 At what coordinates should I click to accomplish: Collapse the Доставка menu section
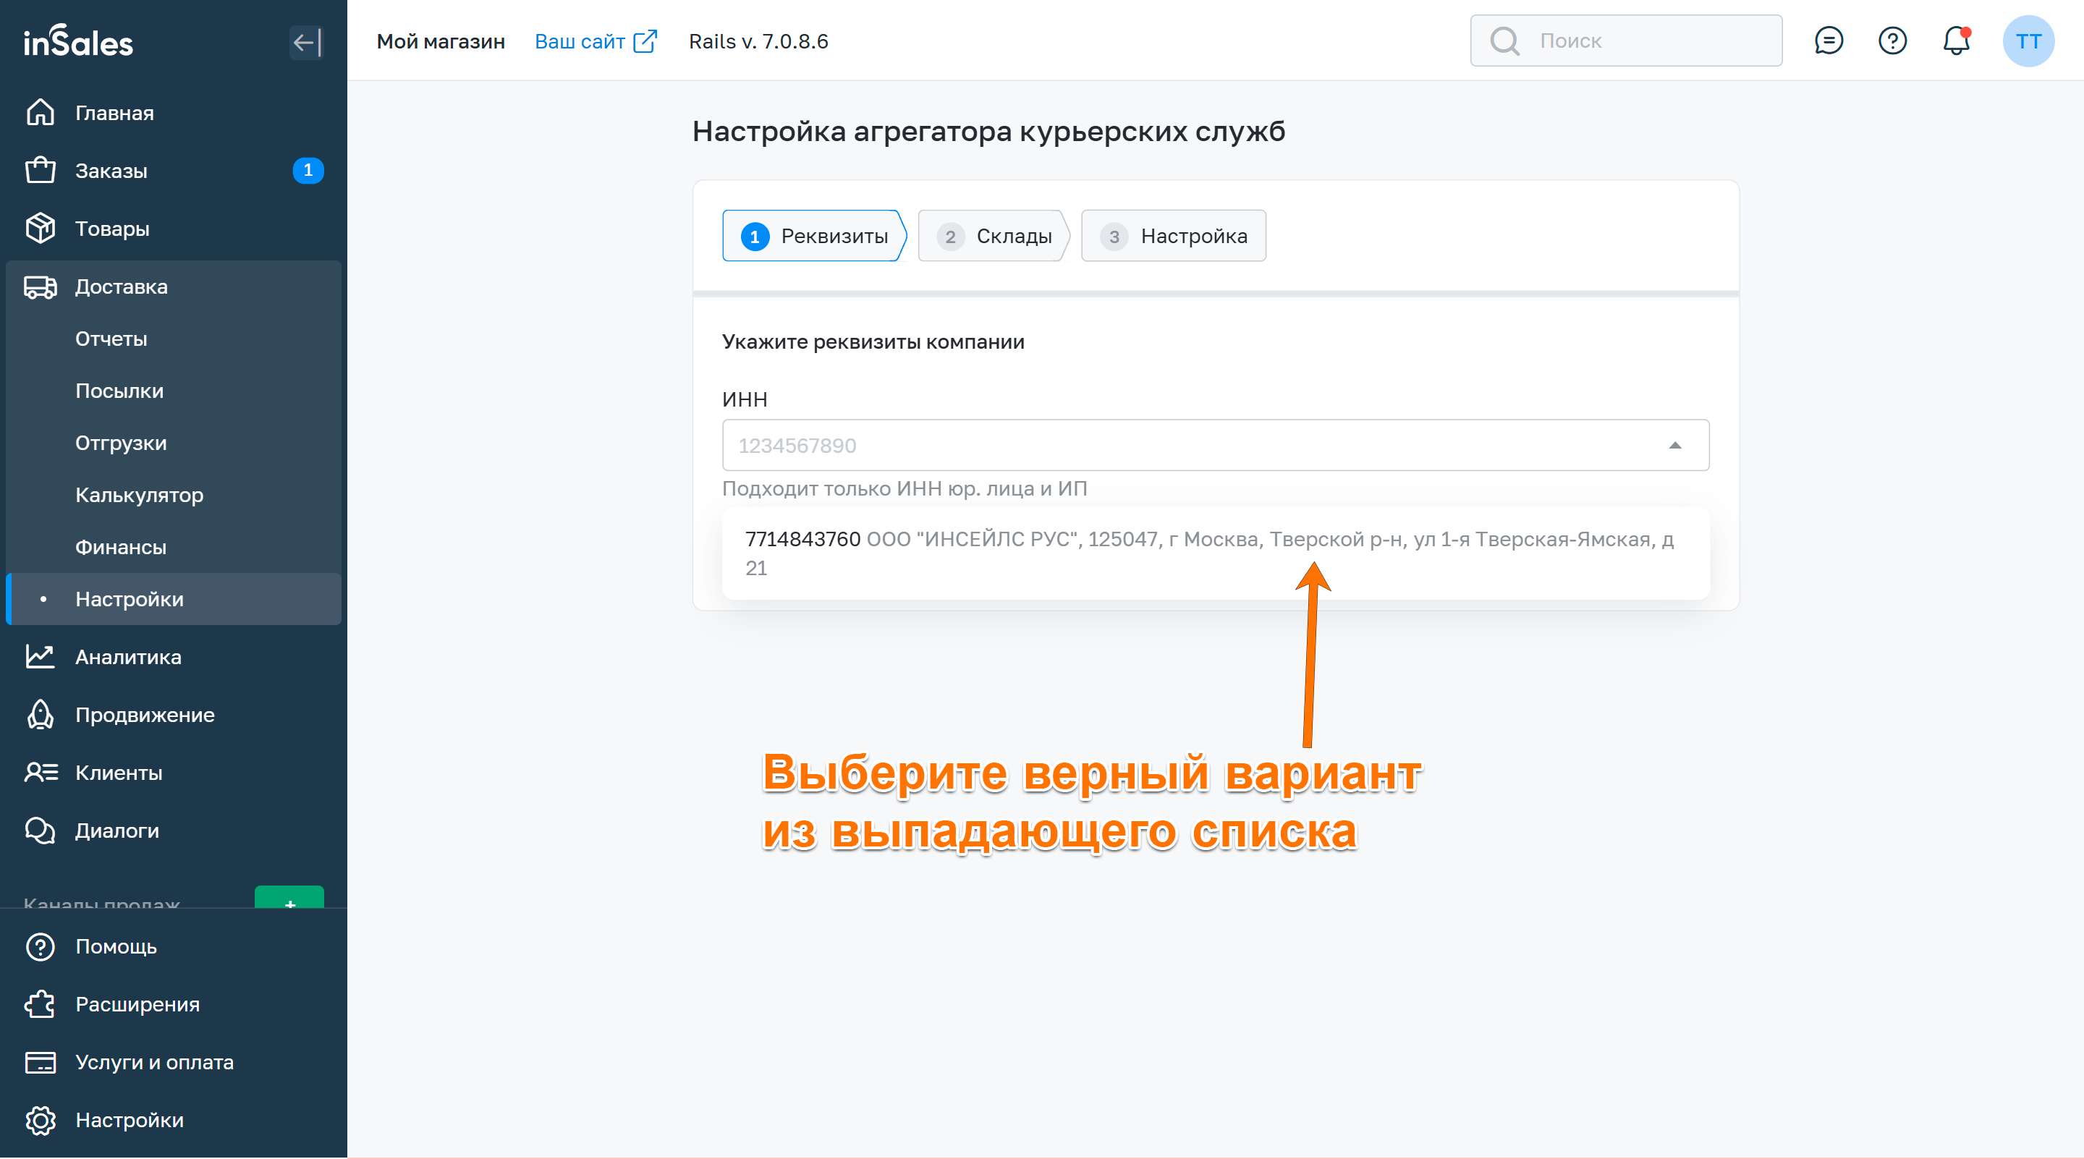(x=122, y=286)
